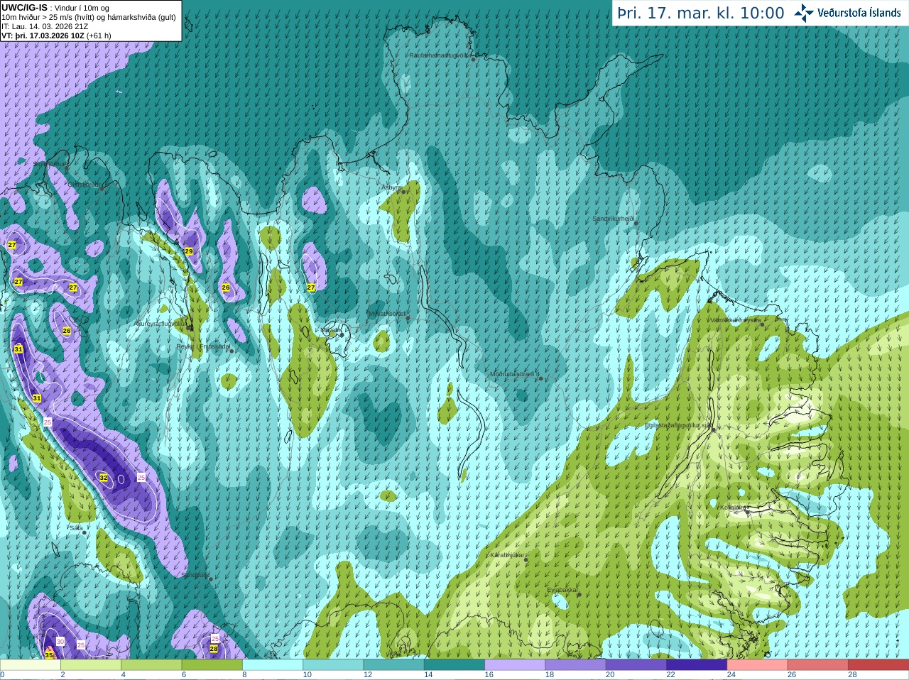
Task: Select the 14–16 m/s dark teal legend swatch
Action: (x=454, y=665)
